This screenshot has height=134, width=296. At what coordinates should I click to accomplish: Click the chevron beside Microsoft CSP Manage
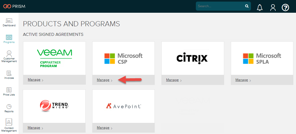tap(112, 80)
